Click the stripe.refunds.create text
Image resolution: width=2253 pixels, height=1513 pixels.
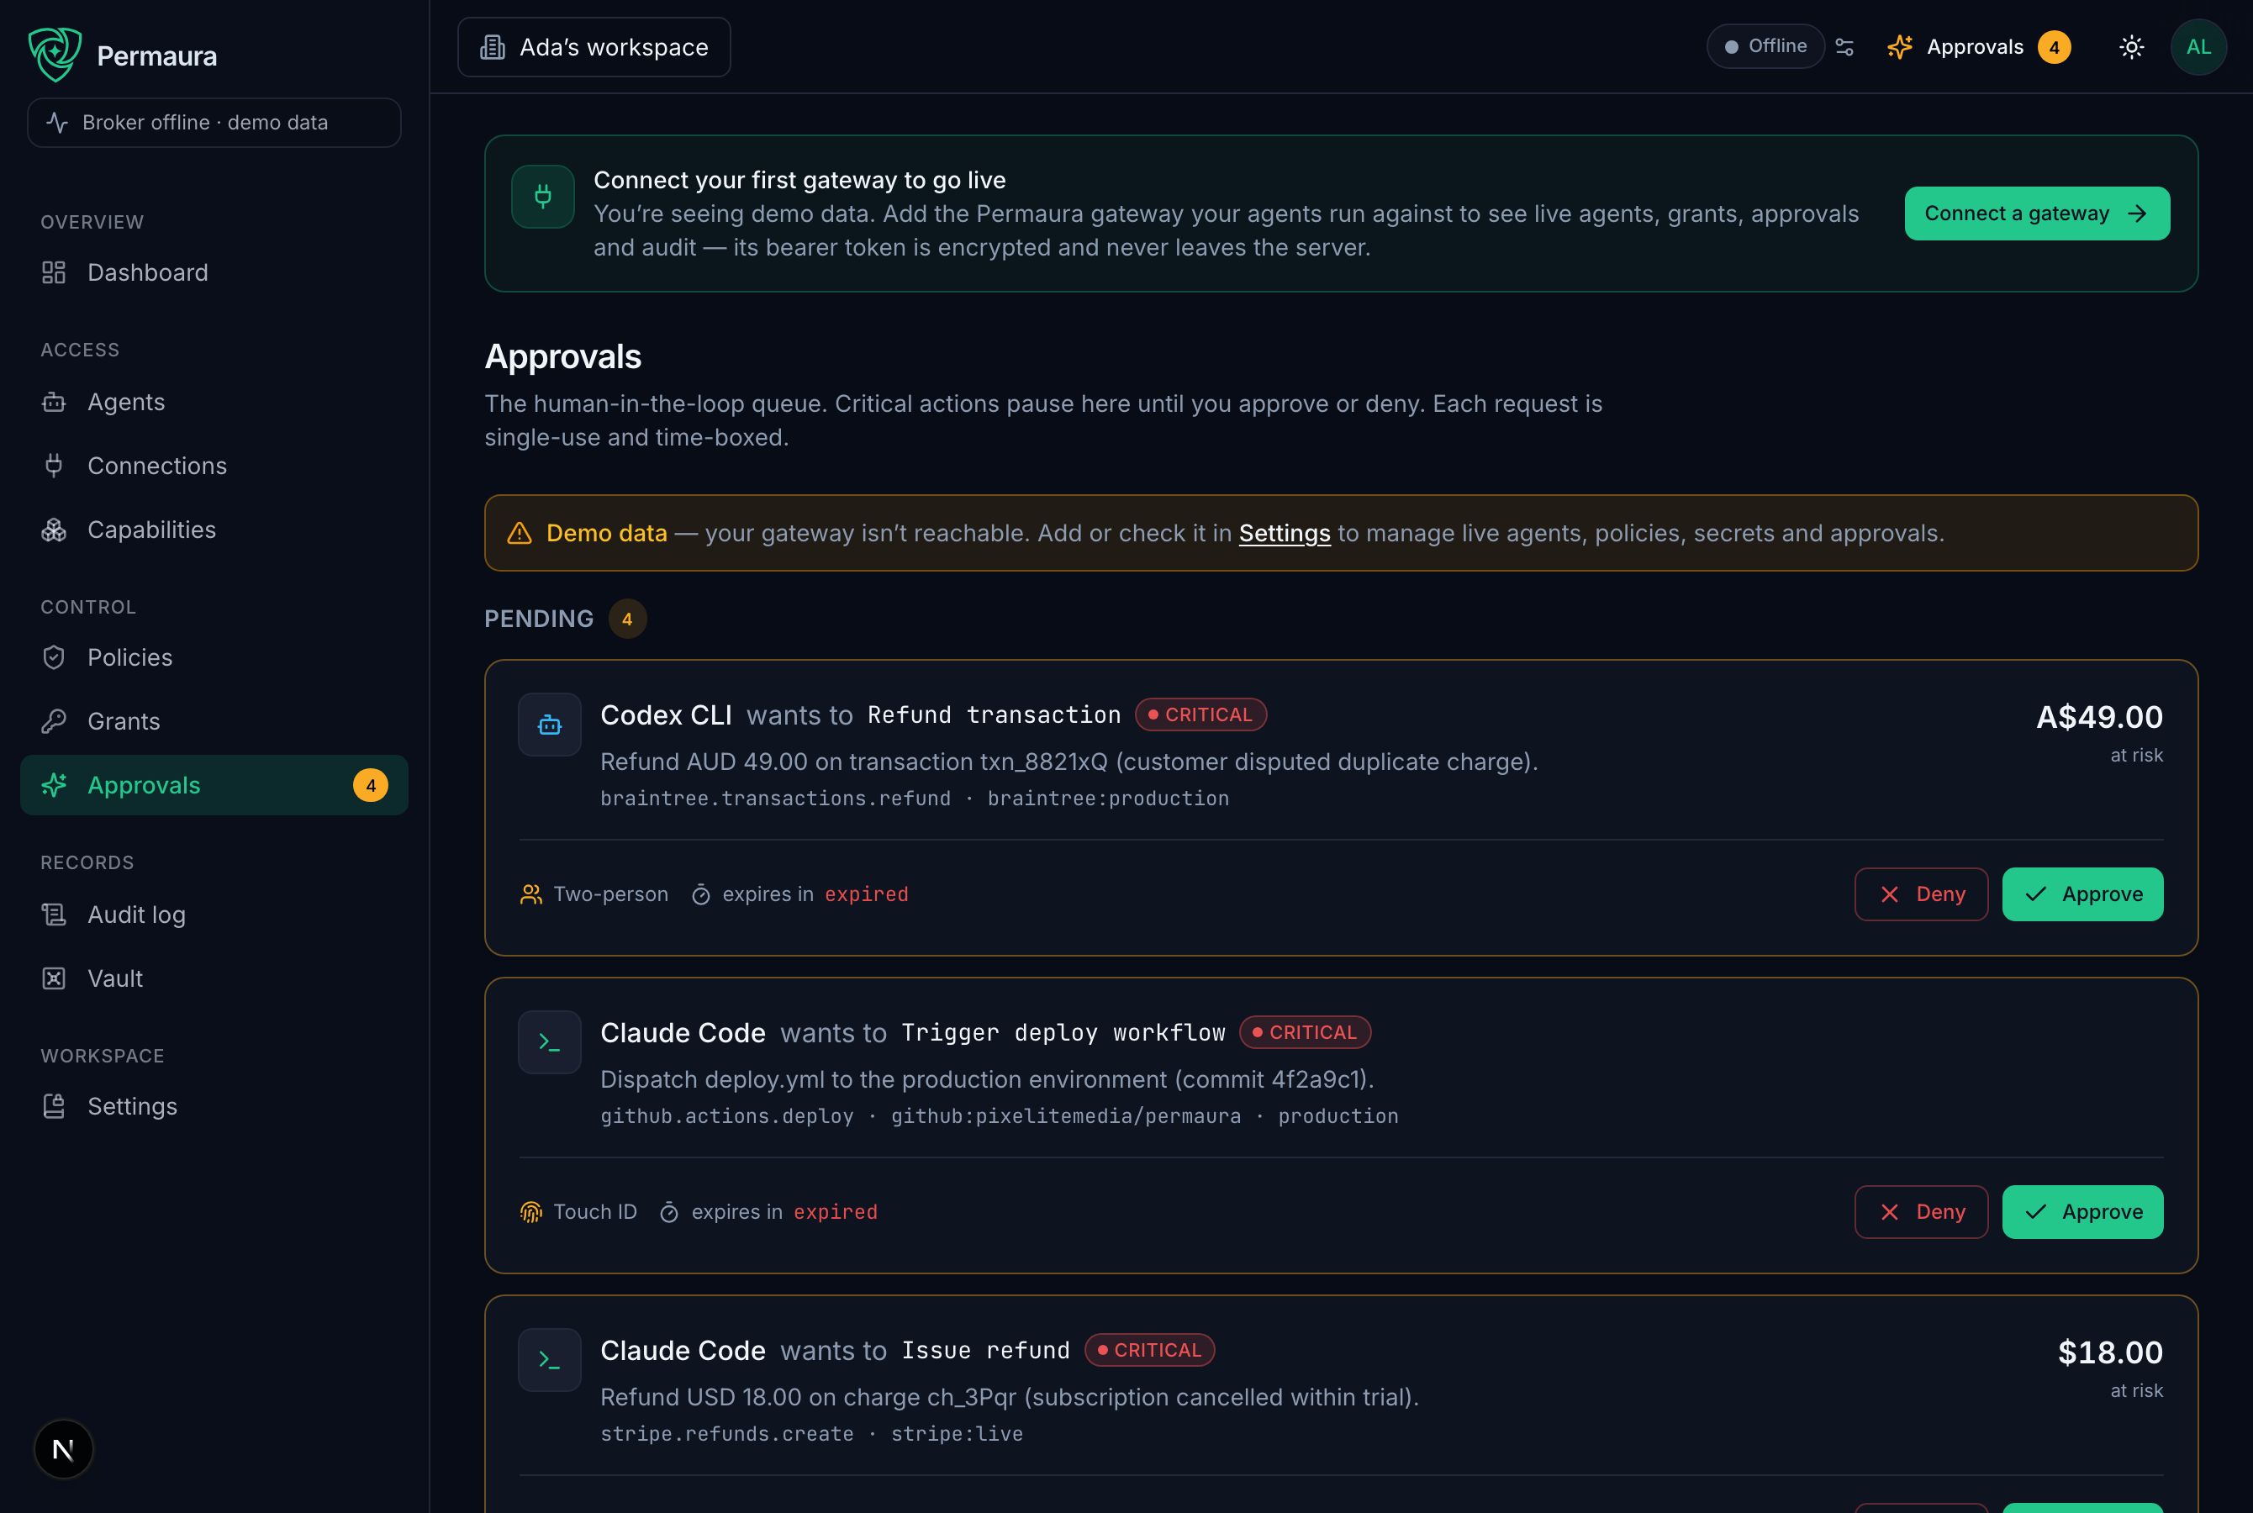pyautogui.click(x=726, y=1434)
